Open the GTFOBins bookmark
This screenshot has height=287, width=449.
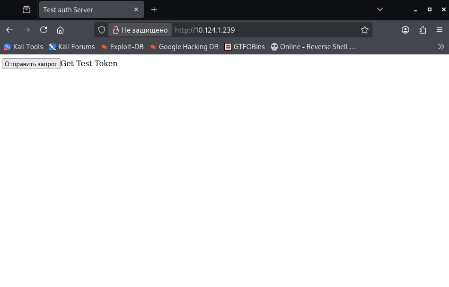[245, 47]
